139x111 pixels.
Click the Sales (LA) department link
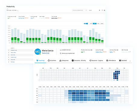46,53
